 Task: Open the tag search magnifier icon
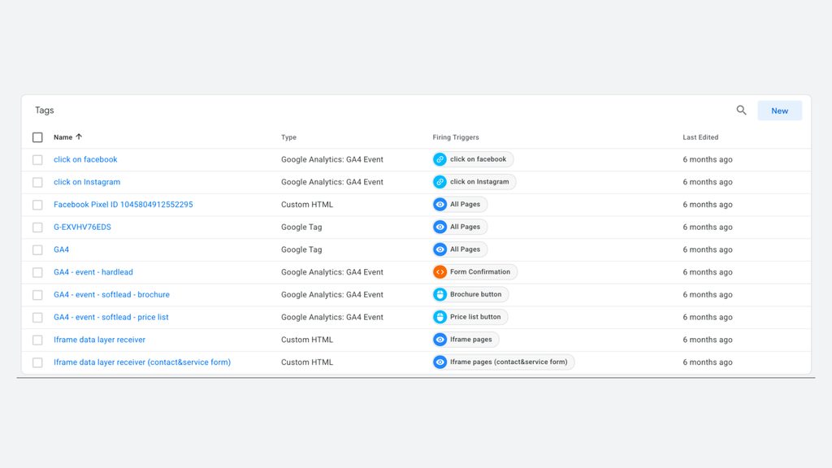741,110
